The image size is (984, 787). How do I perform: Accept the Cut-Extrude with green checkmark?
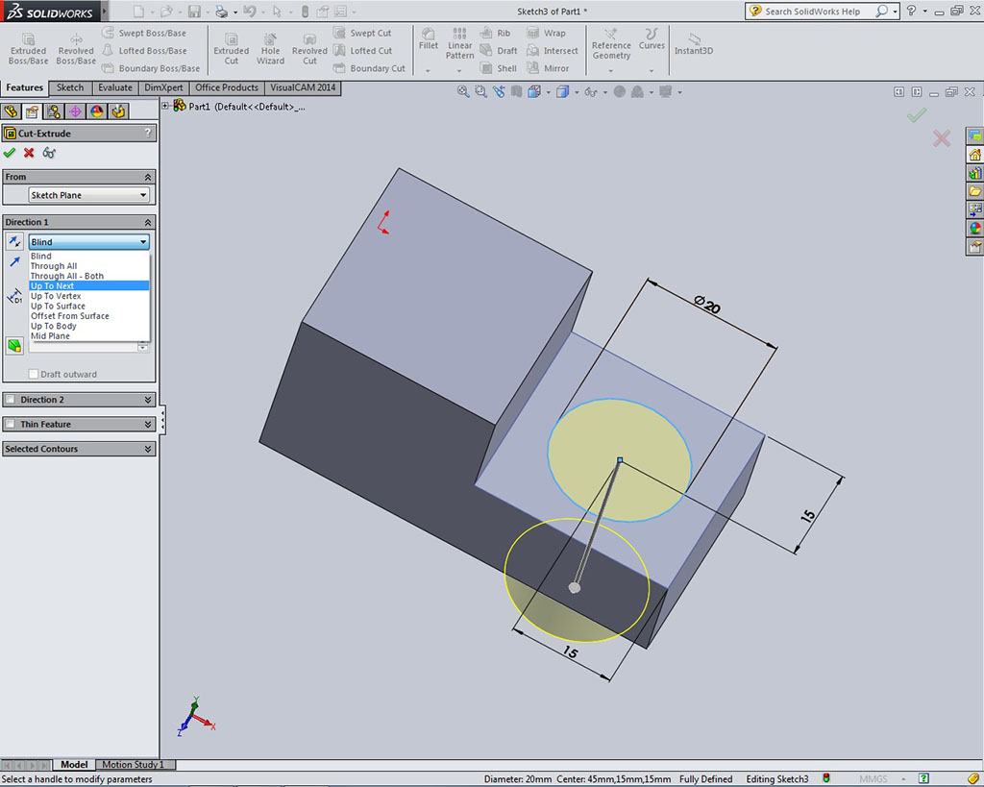[x=10, y=153]
